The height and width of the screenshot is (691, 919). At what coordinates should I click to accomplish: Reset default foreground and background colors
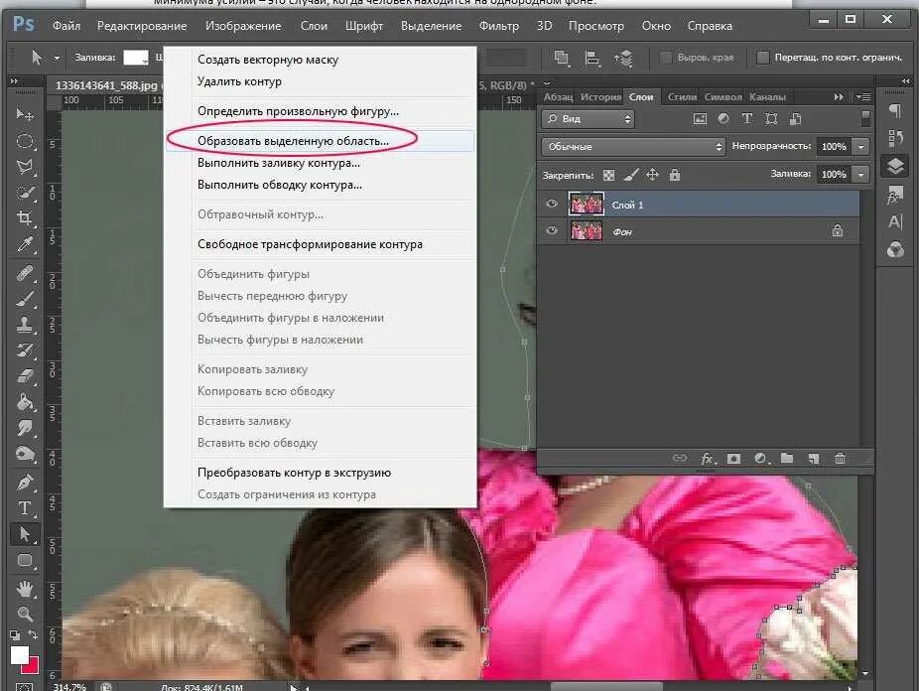(x=15, y=634)
